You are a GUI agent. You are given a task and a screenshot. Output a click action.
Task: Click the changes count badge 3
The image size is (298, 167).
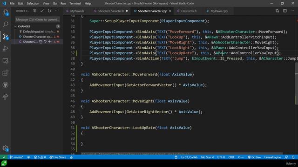point(58,26)
